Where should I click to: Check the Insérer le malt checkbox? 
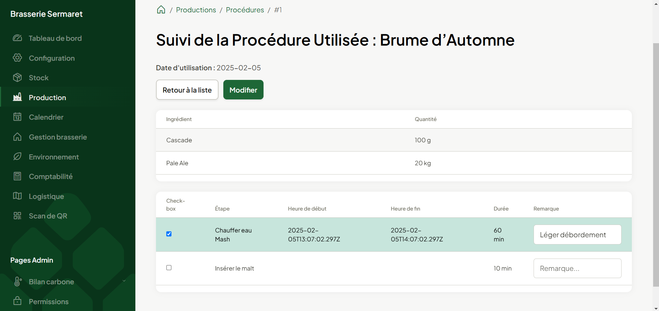(x=169, y=268)
